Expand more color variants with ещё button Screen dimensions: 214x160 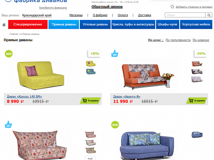tap(90, 158)
